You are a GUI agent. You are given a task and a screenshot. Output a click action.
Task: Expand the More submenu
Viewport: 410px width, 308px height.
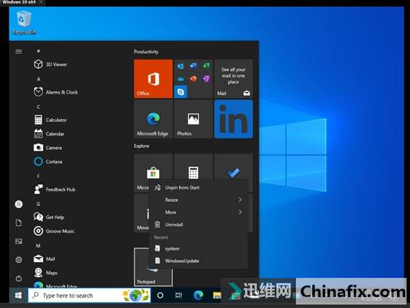point(198,212)
